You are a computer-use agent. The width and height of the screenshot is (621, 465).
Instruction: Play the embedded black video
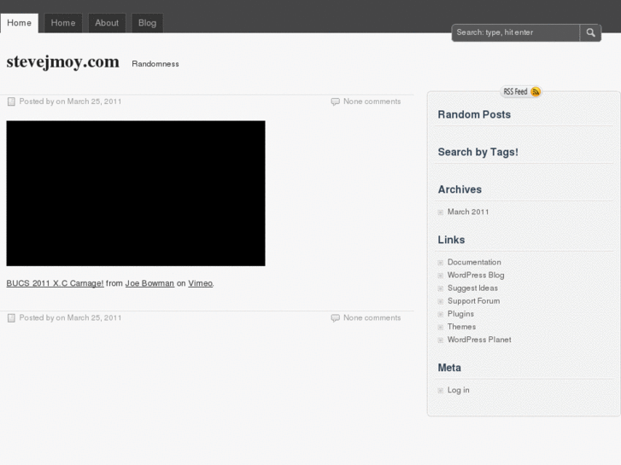click(x=136, y=193)
